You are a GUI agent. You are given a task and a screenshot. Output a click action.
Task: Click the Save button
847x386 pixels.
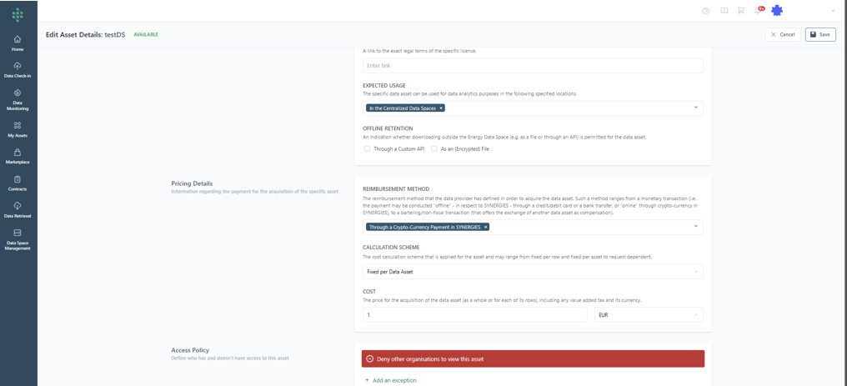coord(820,34)
